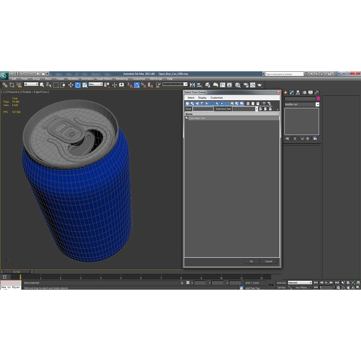Play the animation using the playback controls

click(x=326, y=282)
